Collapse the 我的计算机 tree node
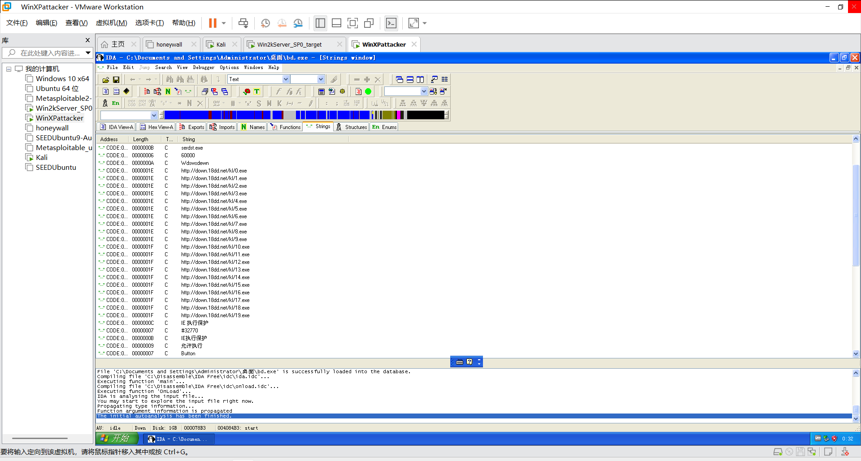The width and height of the screenshot is (861, 461). tap(9, 69)
